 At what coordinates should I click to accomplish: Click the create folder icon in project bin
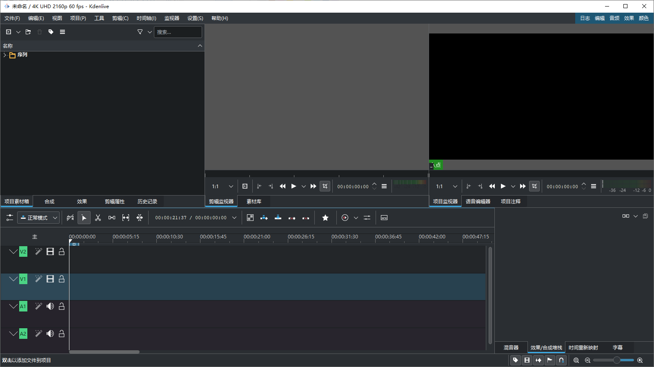[x=28, y=32]
